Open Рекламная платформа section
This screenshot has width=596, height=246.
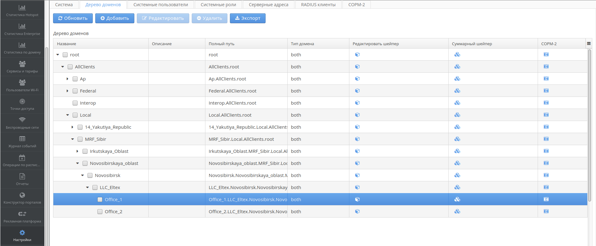pos(22,217)
